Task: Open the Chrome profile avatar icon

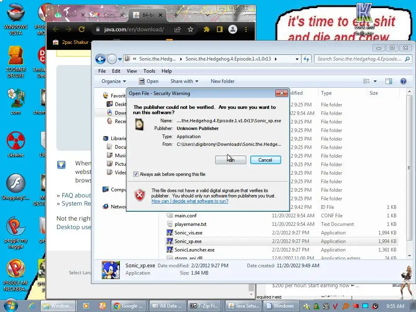Action: 233,29
